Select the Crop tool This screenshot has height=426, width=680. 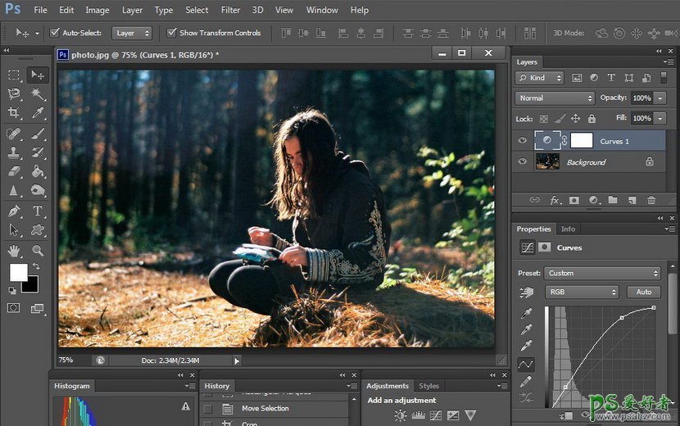point(14,113)
